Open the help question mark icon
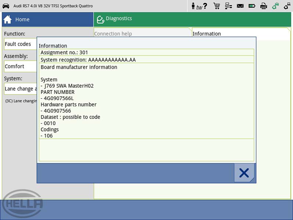Image resolution: width=293 pixels, height=220 pixels. tap(205, 6)
